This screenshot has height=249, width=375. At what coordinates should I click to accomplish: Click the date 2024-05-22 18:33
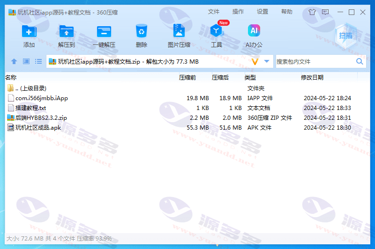[327, 108]
